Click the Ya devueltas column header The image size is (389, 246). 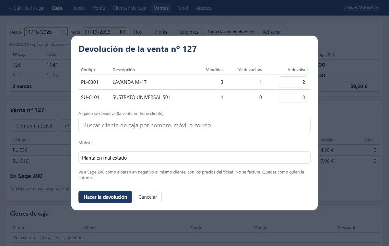250,70
